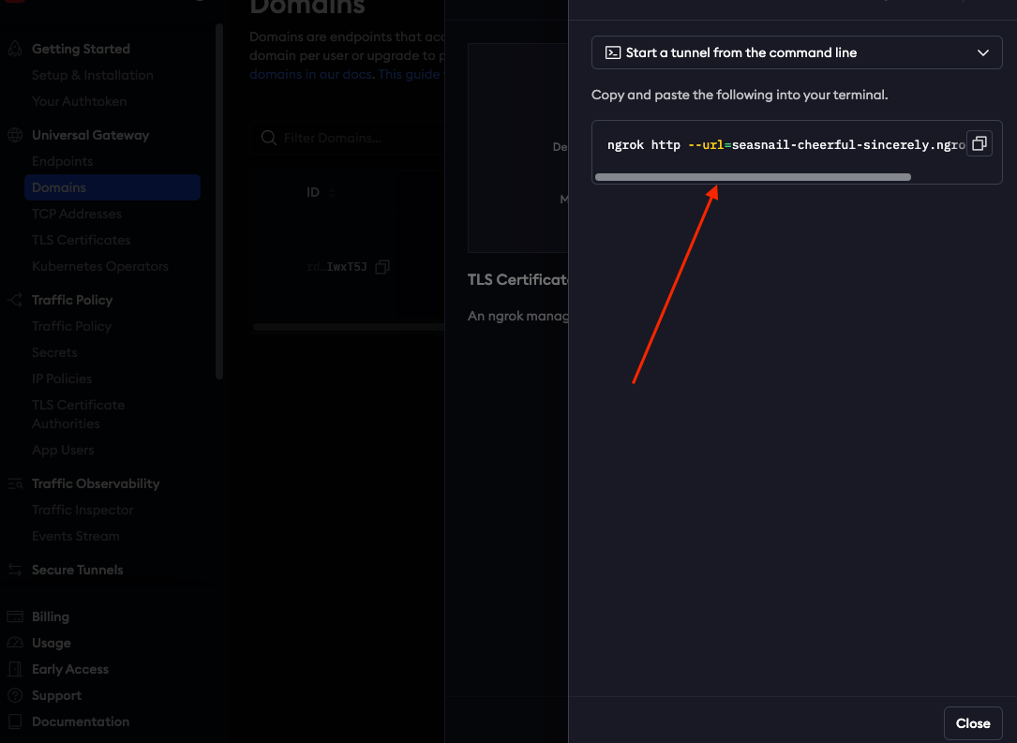Click the Usage gauge icon
Viewport: 1017px width, 743px height.
[15, 643]
